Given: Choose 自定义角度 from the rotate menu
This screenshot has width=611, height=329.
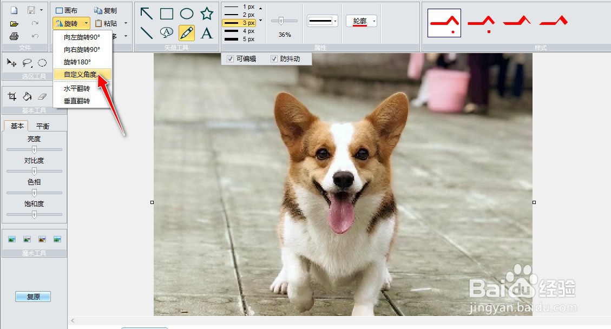Looking at the screenshot, I should 82,75.
